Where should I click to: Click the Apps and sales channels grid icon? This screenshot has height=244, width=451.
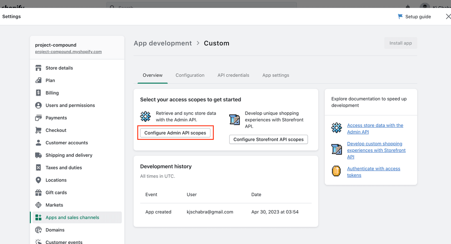click(38, 218)
